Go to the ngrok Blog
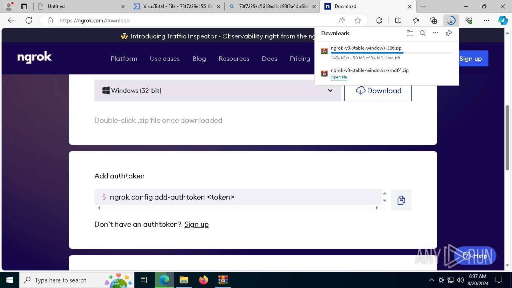This screenshot has height=288, width=512. (x=199, y=58)
